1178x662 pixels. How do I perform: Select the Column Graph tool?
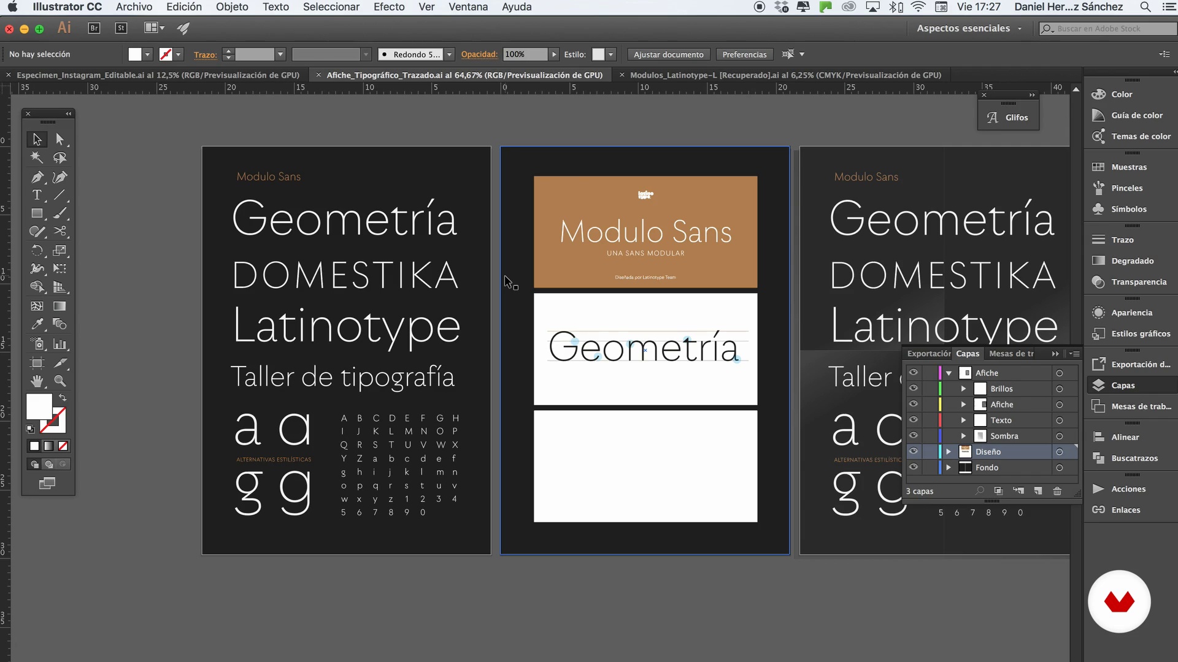click(60, 344)
